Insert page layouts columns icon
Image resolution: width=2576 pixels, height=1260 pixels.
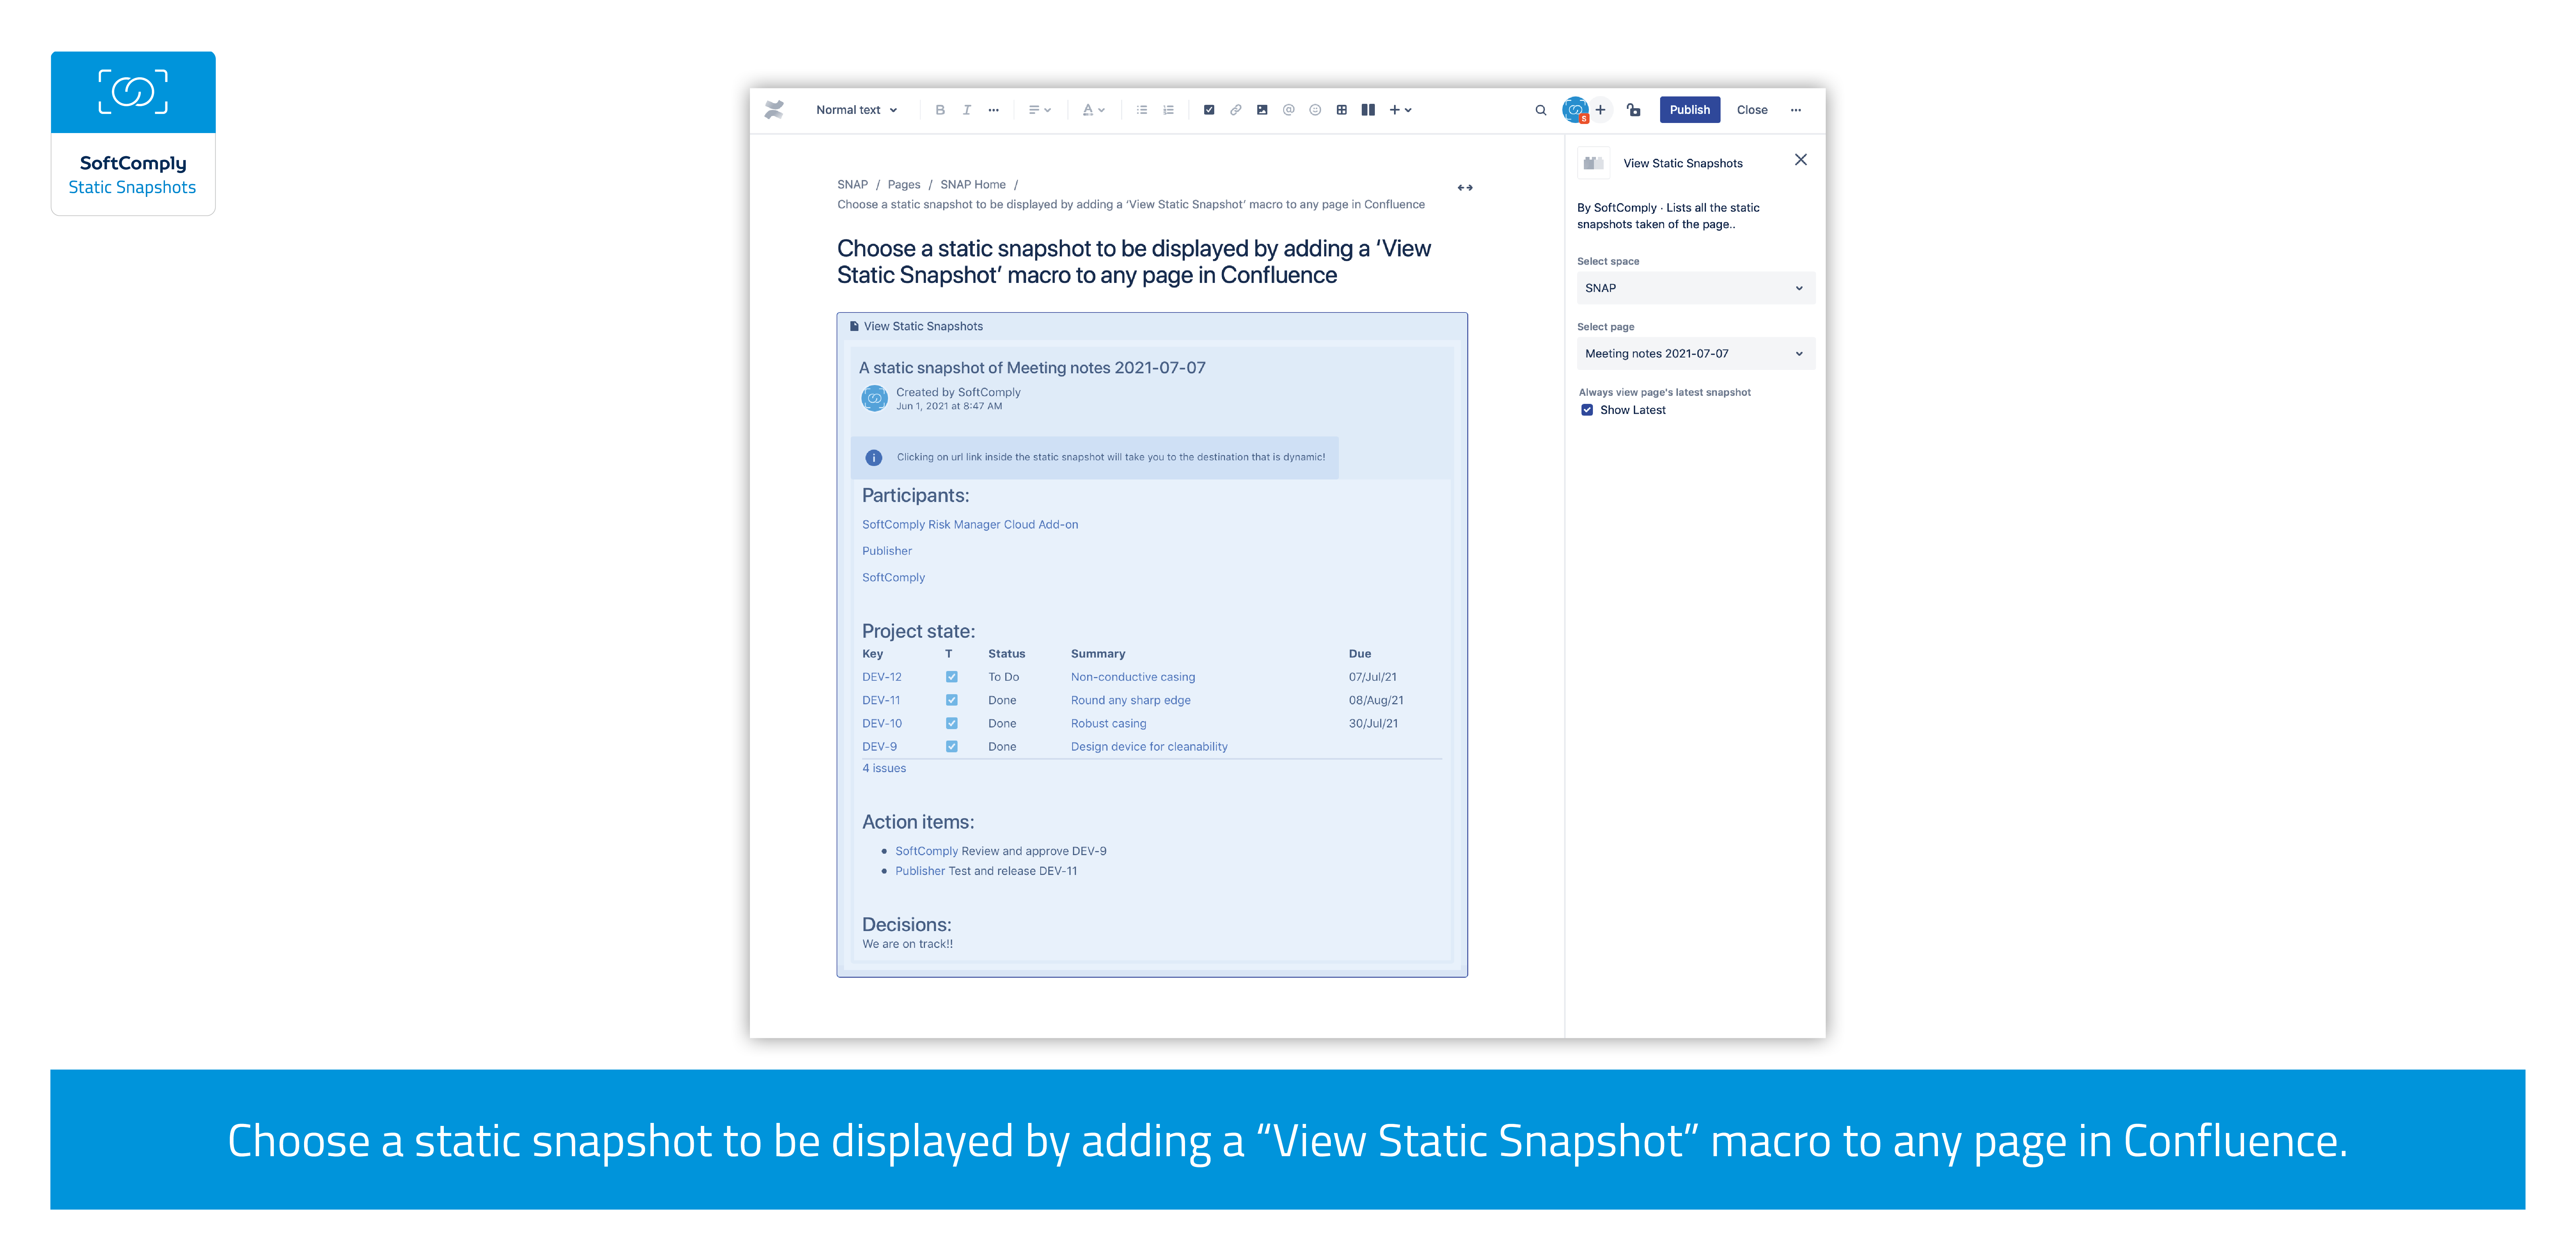coord(1368,110)
